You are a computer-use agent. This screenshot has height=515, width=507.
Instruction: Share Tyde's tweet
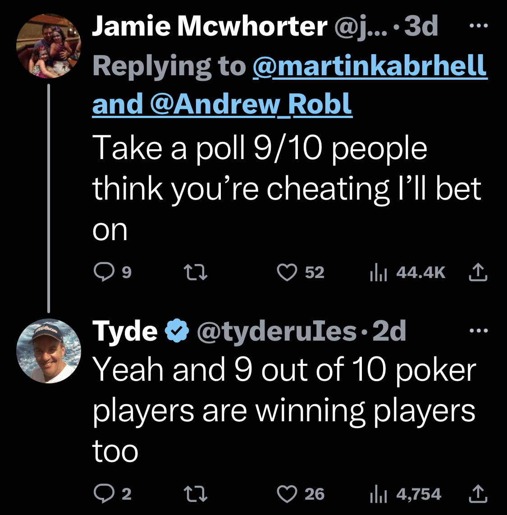pos(478,494)
